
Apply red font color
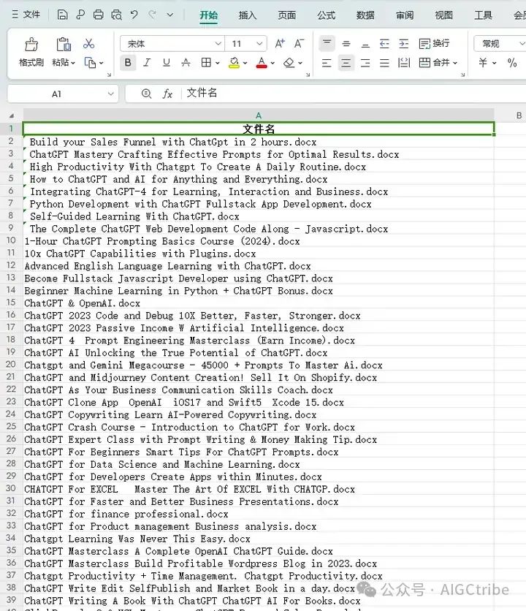click(x=262, y=63)
